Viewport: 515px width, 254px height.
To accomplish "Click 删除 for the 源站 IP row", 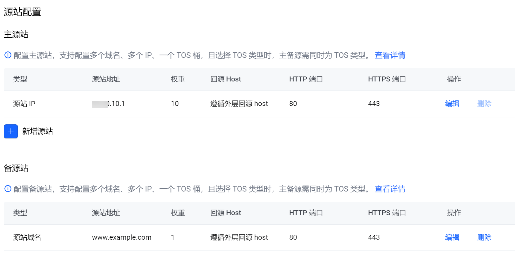I will tap(484, 104).
